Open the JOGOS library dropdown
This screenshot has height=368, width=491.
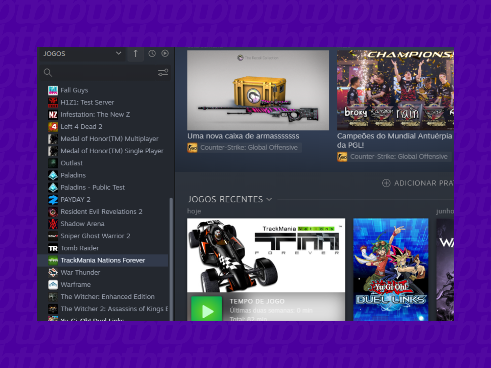(x=82, y=54)
